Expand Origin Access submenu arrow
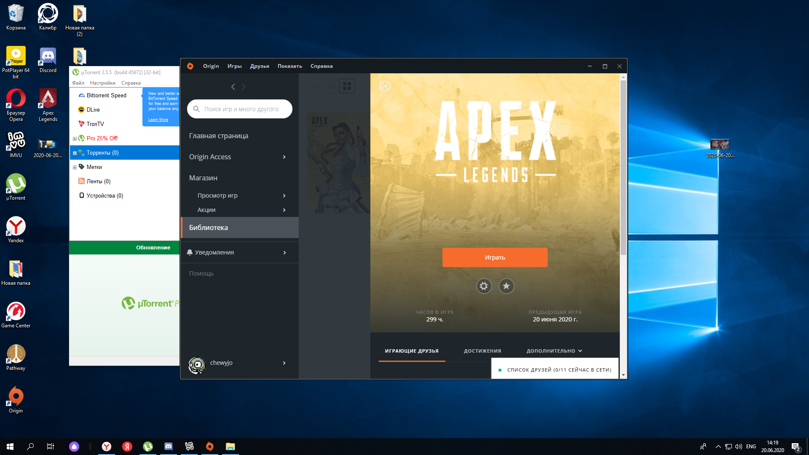 (x=284, y=157)
